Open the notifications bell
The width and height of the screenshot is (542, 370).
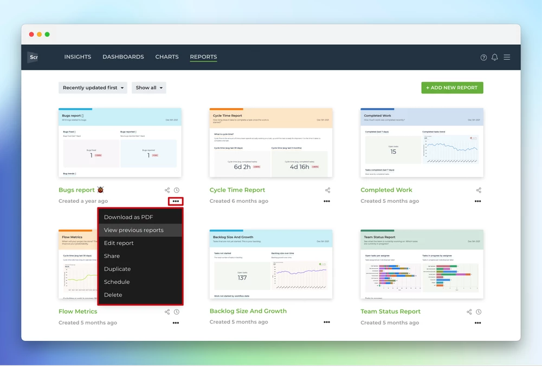pyautogui.click(x=495, y=57)
